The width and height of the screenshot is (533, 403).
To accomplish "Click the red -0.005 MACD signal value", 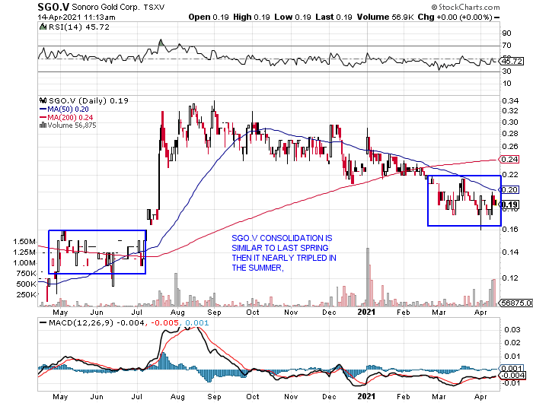I will pyautogui.click(x=164, y=322).
